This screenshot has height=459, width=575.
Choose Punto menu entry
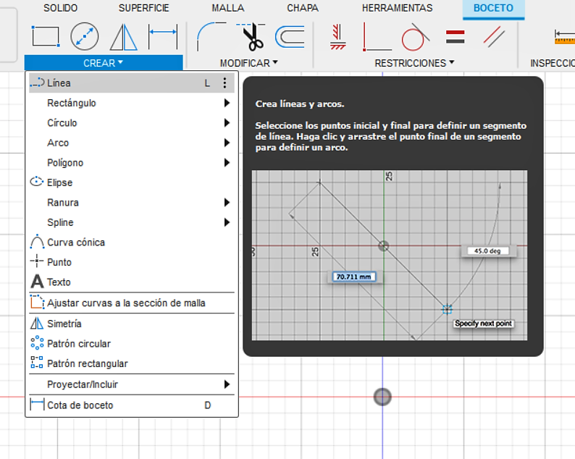coord(132,262)
